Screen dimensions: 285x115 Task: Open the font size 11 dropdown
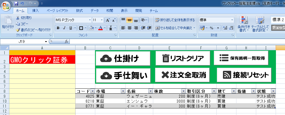(x=102, y=20)
